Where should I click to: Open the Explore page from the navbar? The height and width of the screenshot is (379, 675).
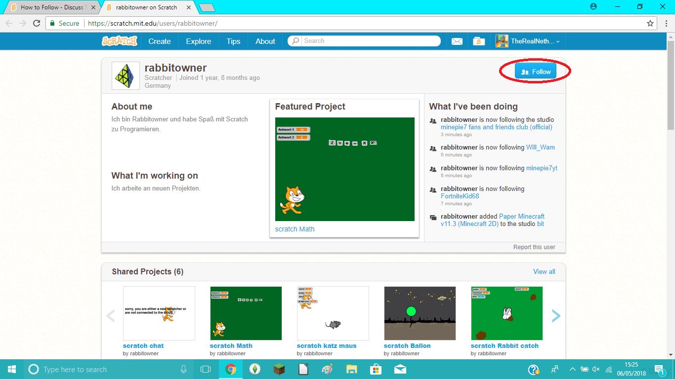click(x=198, y=41)
